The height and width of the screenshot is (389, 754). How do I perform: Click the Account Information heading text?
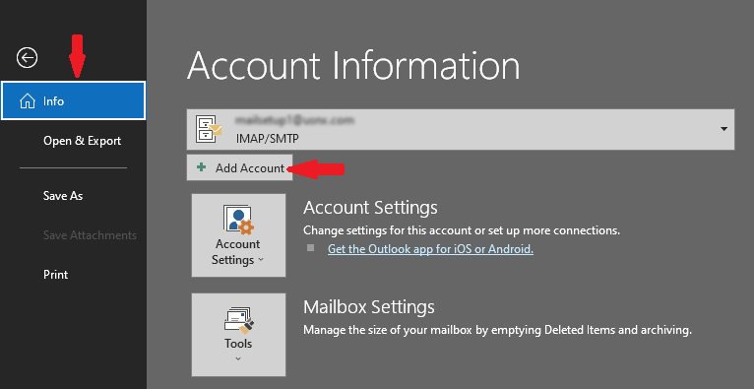353,65
